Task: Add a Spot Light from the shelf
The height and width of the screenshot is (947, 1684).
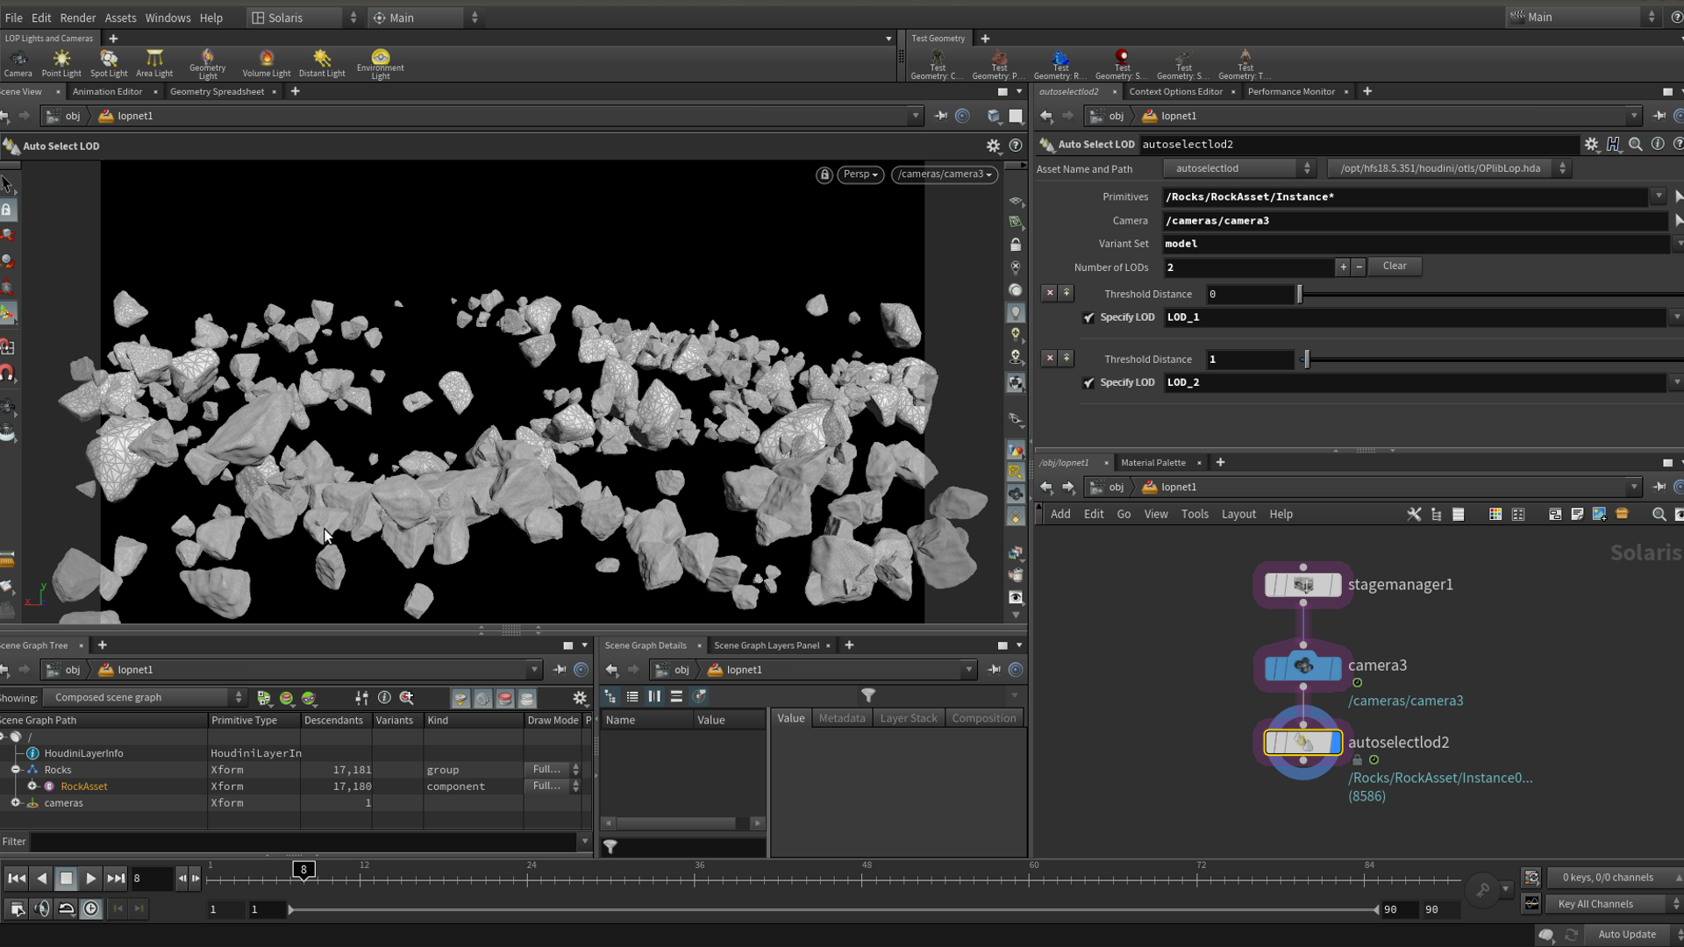Action: click(109, 63)
